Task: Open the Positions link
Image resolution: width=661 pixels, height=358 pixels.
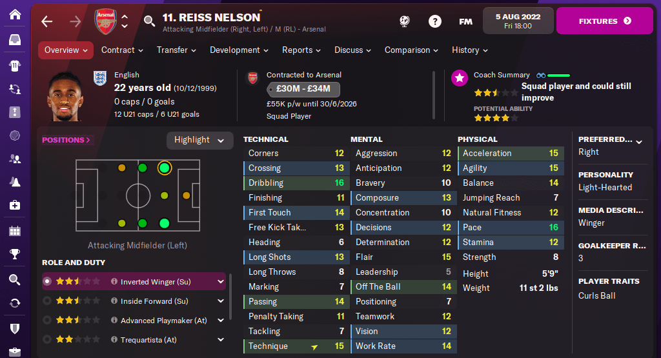Action: coord(66,140)
